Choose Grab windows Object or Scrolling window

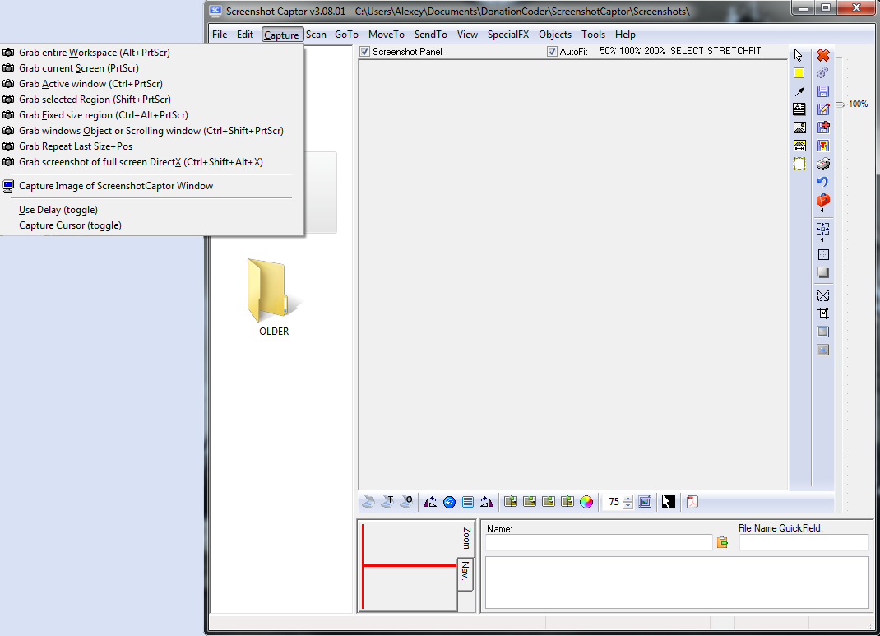pos(151,131)
